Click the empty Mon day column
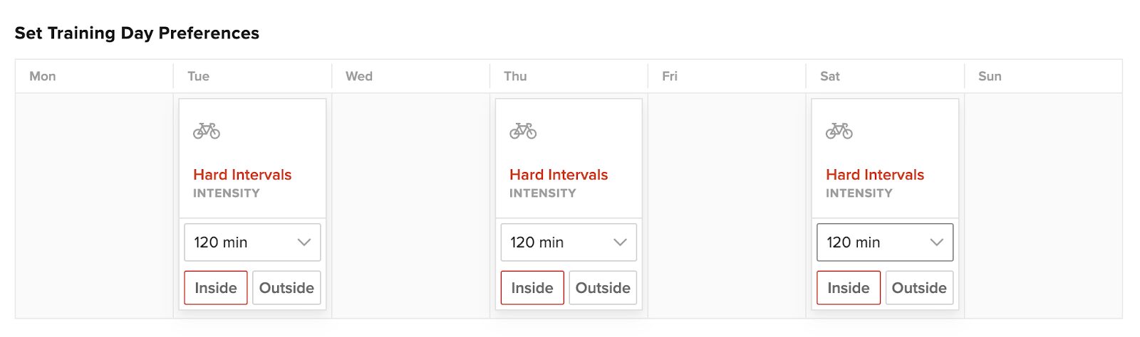Viewport: 1140px width, 337px height. tap(94, 205)
